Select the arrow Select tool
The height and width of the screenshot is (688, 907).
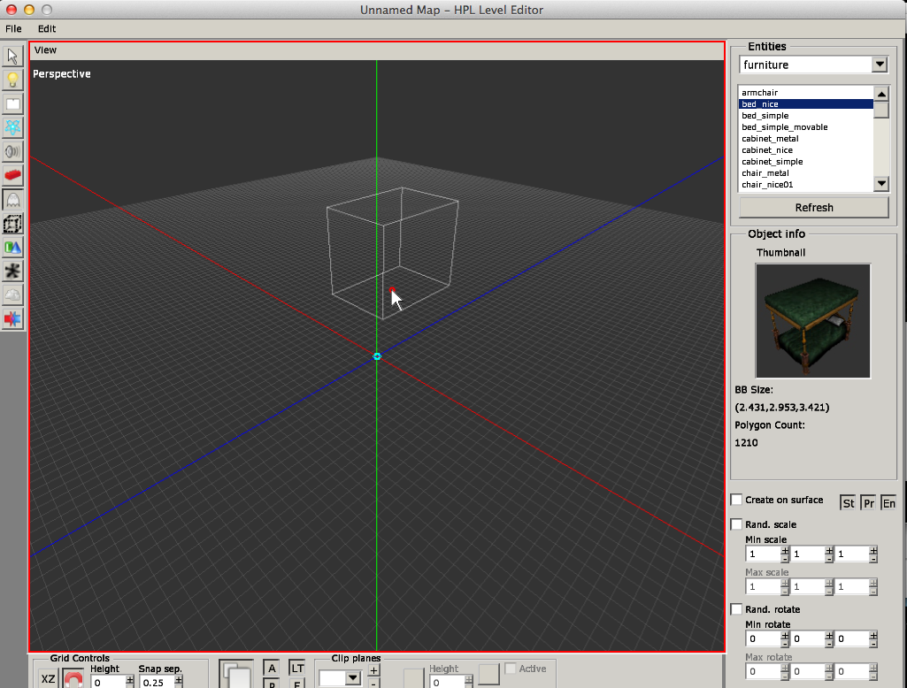12,57
